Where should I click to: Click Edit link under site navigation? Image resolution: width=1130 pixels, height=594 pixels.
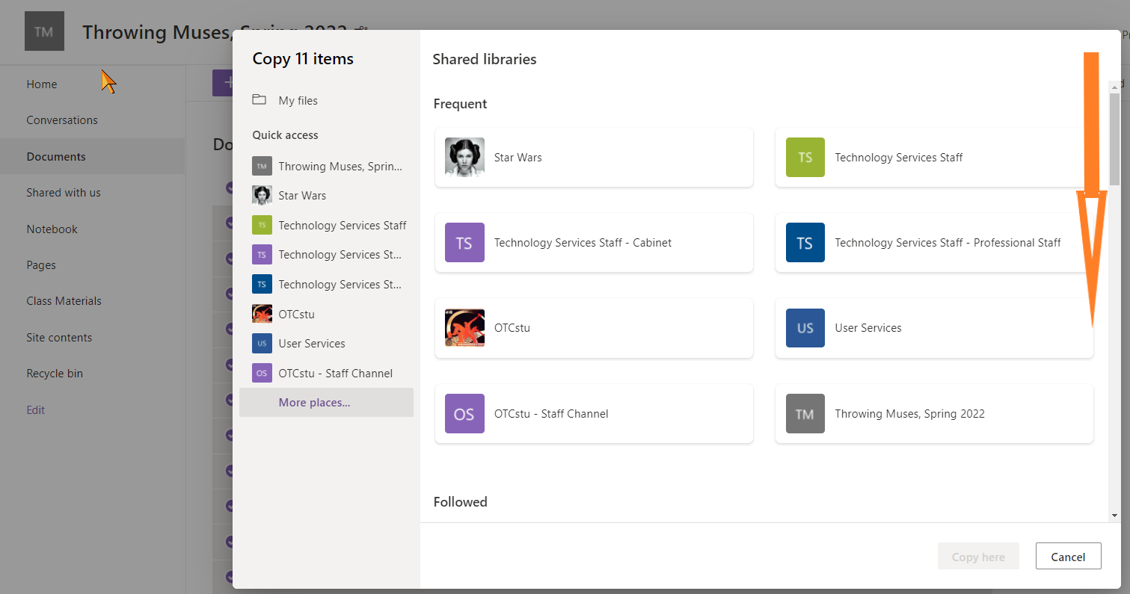(x=36, y=410)
